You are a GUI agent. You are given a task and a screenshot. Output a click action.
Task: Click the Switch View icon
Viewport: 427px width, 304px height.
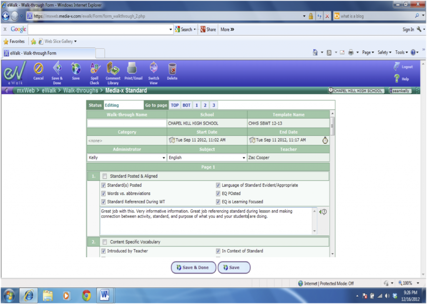click(153, 69)
